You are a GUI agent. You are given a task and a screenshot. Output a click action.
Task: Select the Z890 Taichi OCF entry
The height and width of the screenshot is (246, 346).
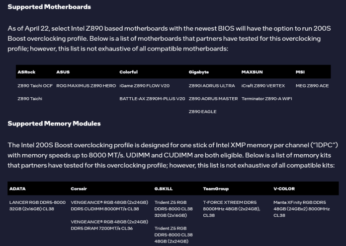[x=35, y=86]
